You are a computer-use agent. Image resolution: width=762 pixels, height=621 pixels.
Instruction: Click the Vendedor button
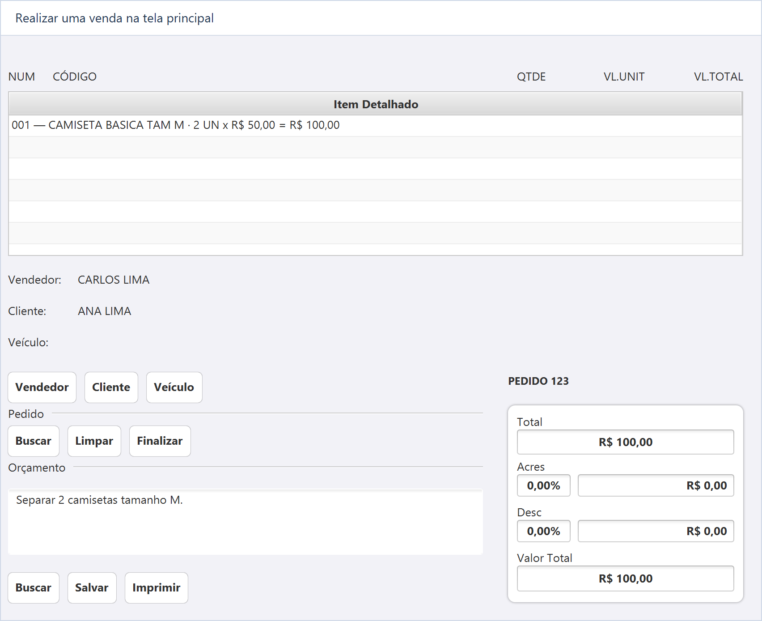click(42, 387)
